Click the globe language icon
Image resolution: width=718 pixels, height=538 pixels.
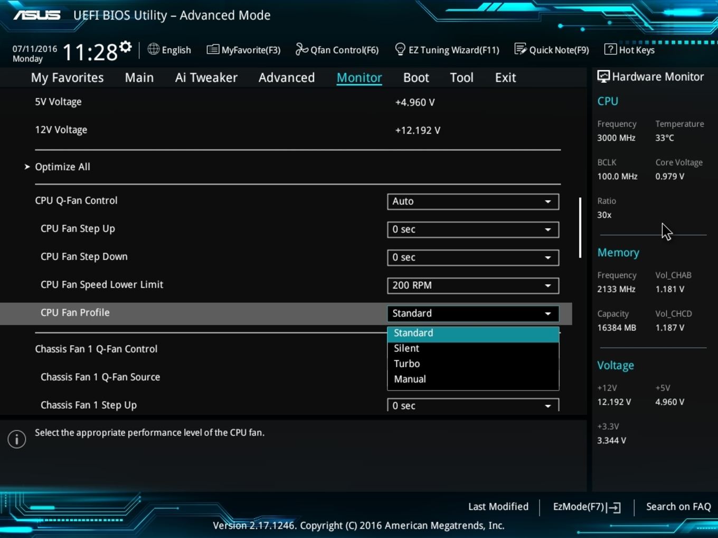coord(153,49)
